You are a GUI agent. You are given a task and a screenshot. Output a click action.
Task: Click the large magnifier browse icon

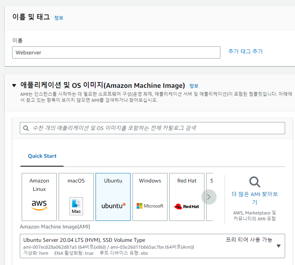pyautogui.click(x=255, y=182)
